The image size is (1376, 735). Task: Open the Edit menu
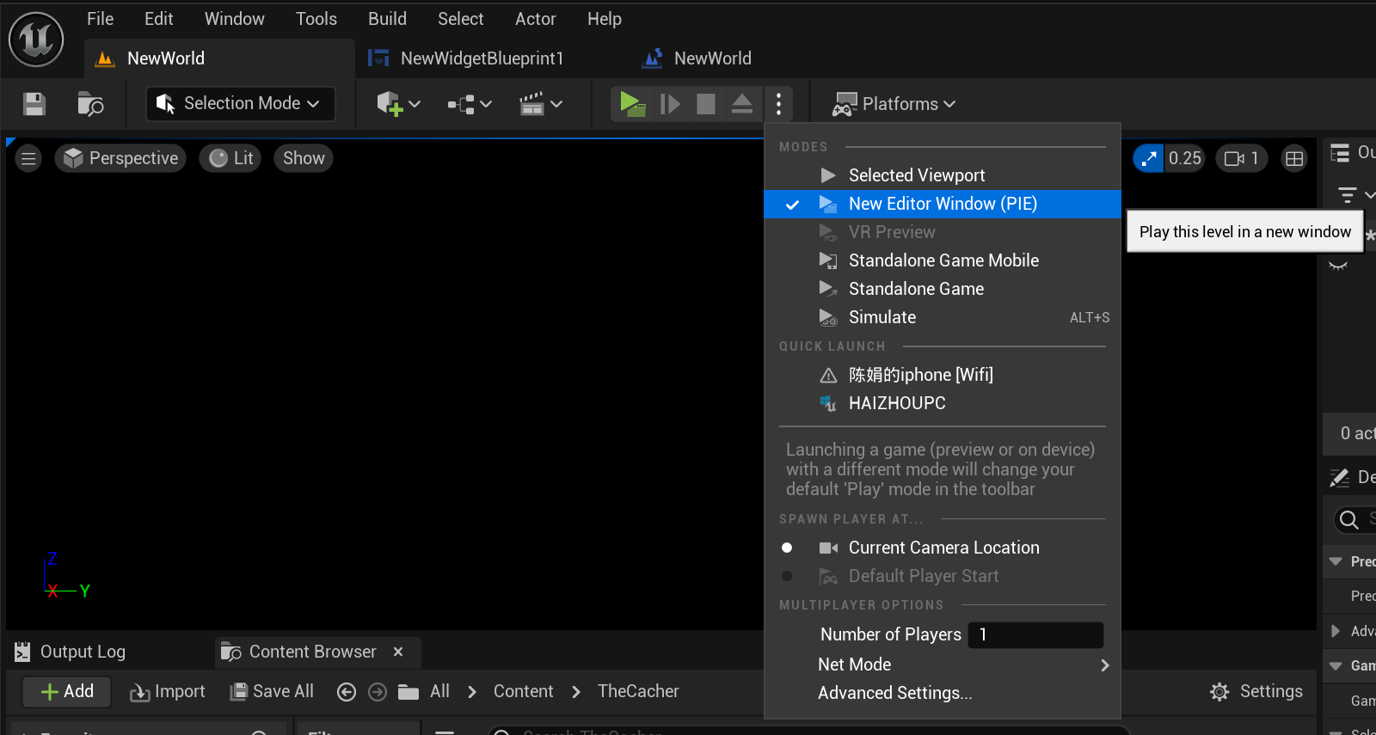[158, 19]
